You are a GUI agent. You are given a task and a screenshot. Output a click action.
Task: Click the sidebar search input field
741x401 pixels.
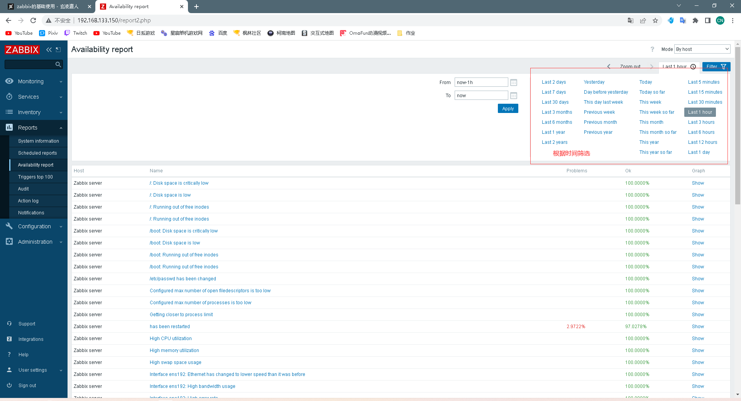(x=29, y=64)
